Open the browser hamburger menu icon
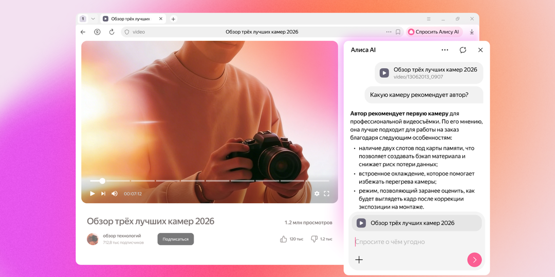This screenshot has width=555, height=277. click(429, 19)
